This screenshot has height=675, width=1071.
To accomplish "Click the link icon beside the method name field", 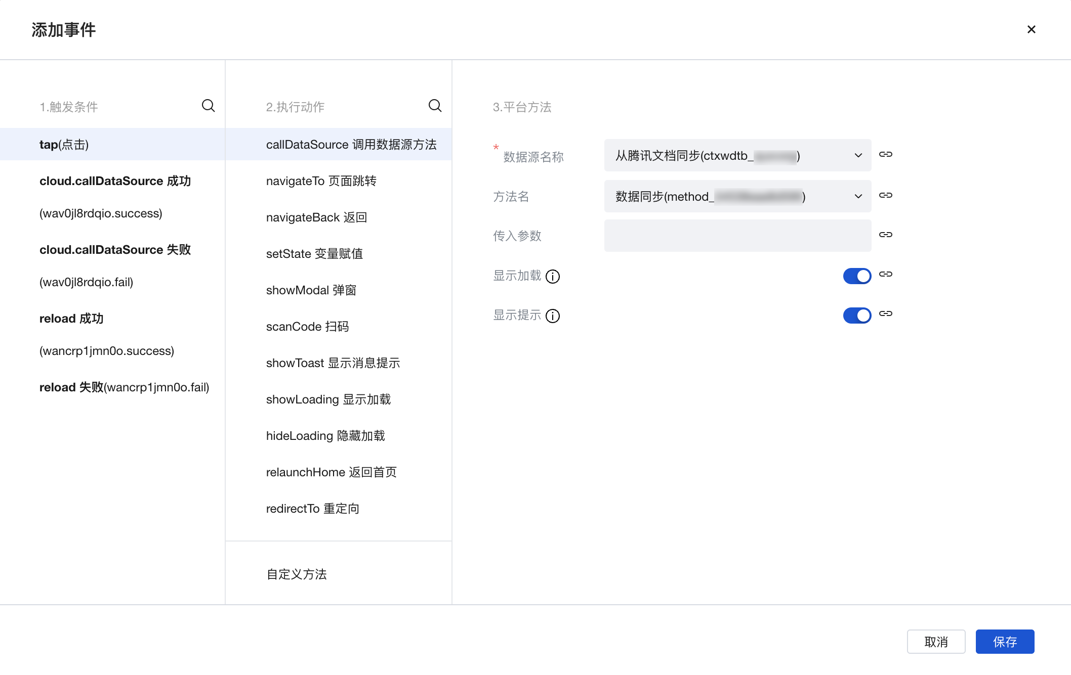I will tap(885, 196).
